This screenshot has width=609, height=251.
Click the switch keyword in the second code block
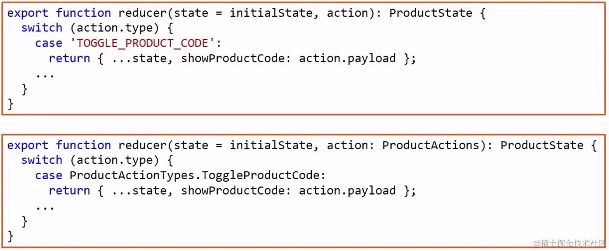[41, 161]
